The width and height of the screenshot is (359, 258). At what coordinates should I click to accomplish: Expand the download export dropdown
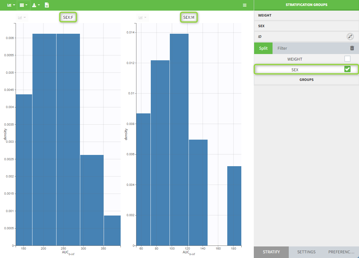[36, 5]
